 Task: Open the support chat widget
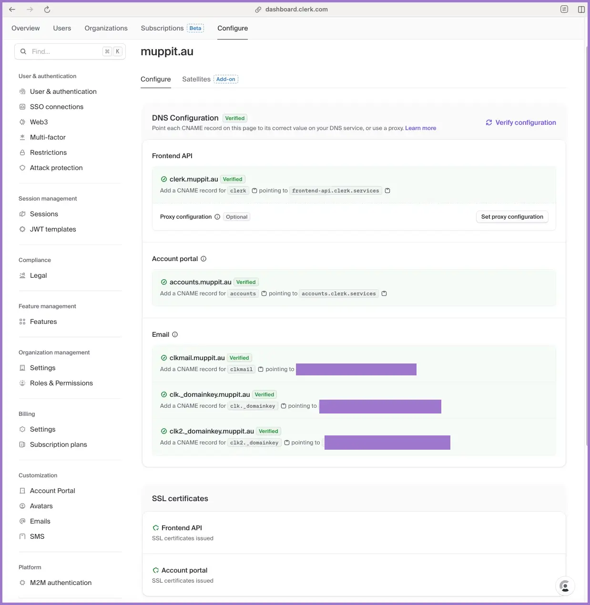(565, 586)
